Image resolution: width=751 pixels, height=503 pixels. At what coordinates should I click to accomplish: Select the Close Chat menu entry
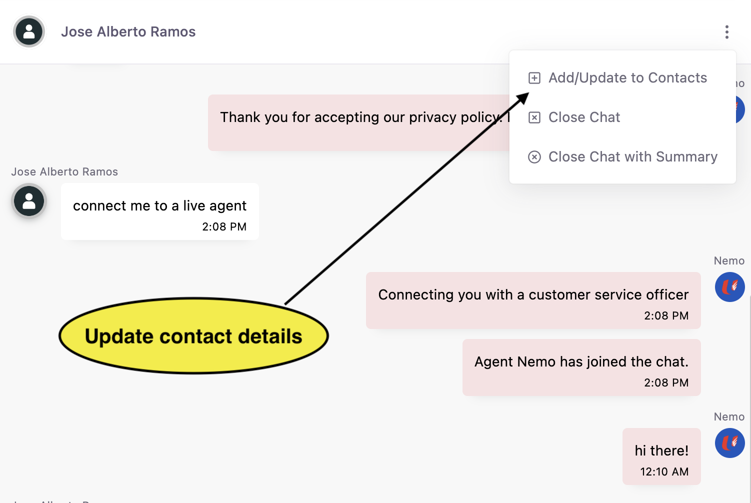584,117
